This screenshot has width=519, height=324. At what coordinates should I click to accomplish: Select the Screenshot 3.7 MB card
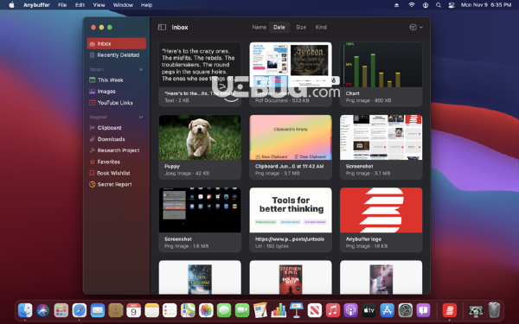[x=381, y=147]
